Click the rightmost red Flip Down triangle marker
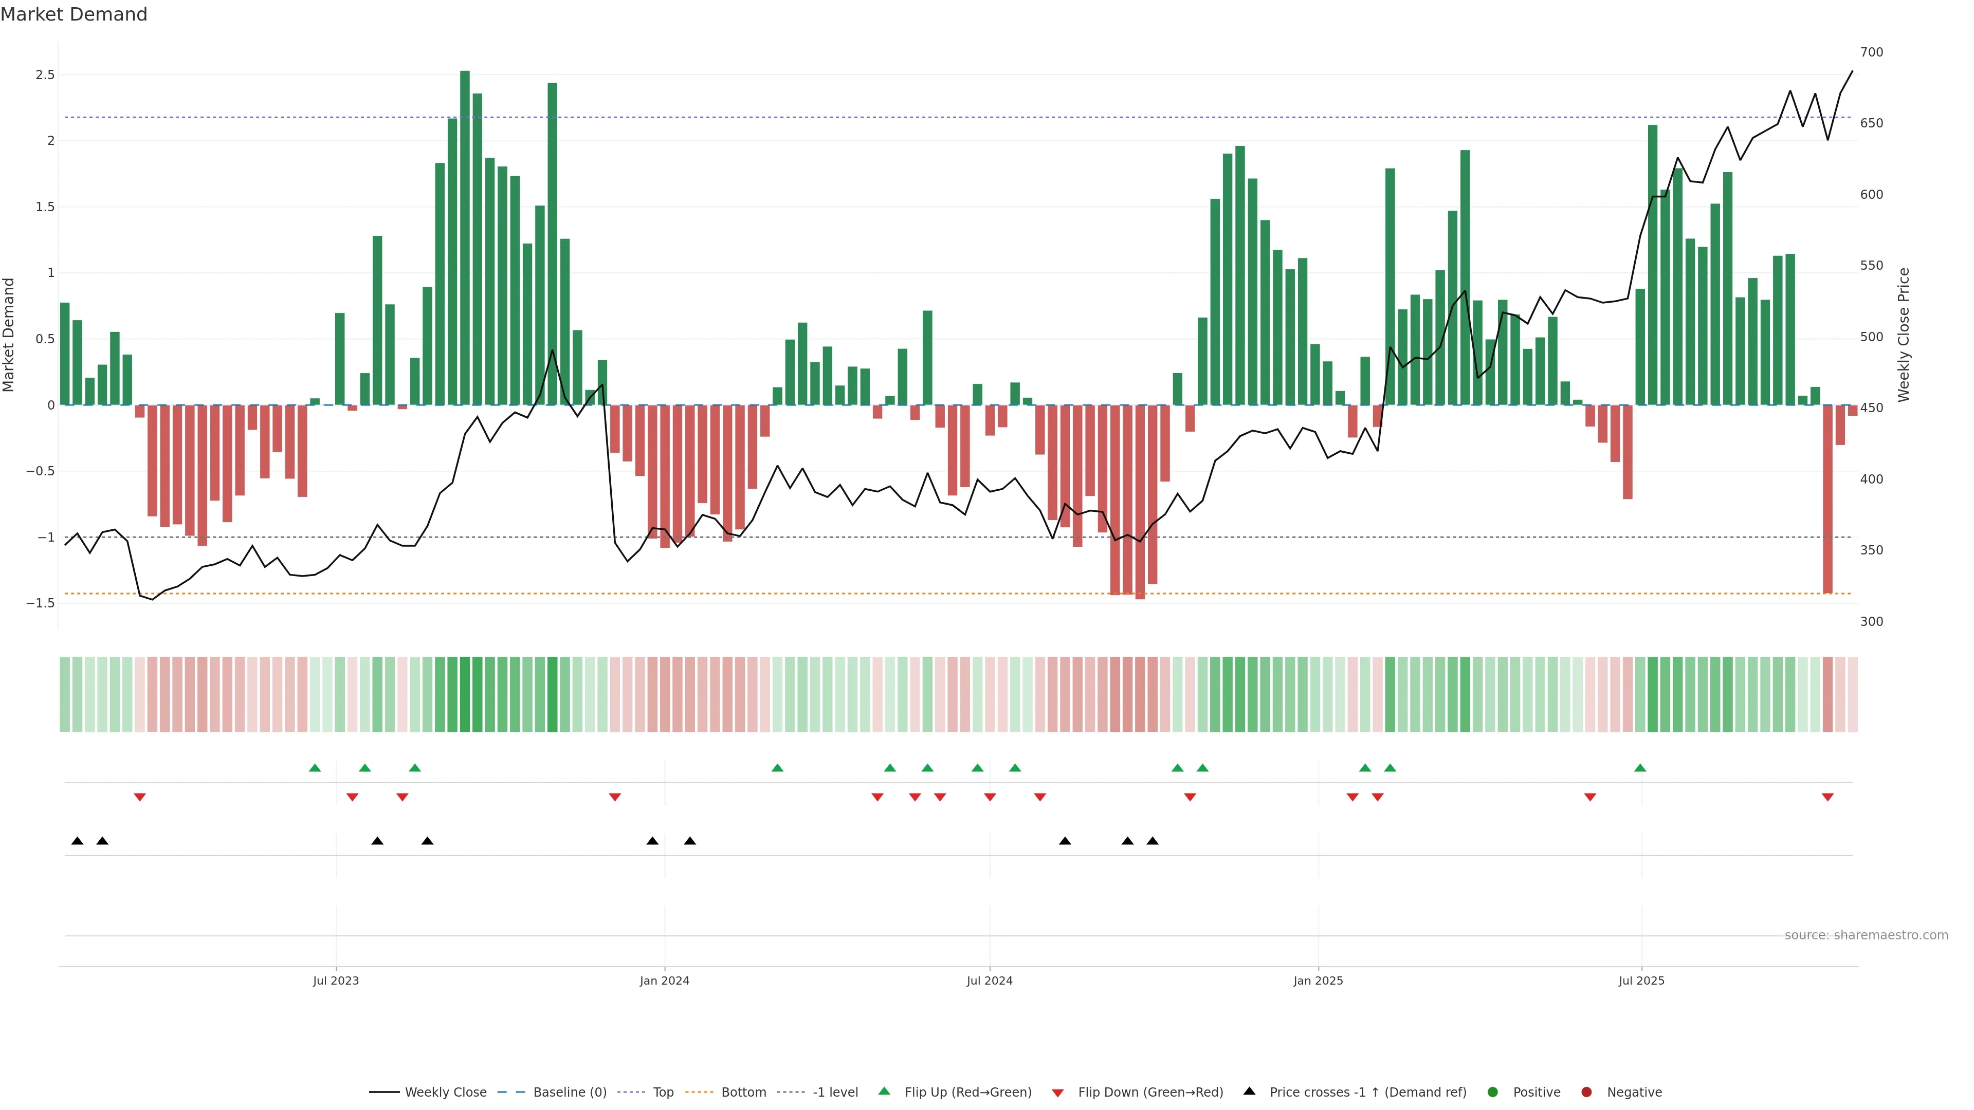This screenshot has height=1110, width=1974. 1827,798
